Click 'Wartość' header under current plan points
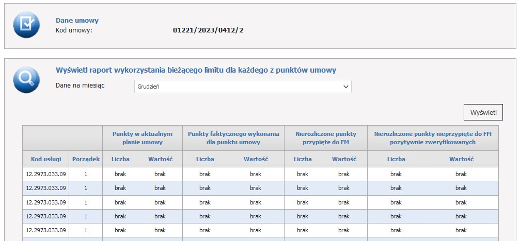The height and width of the screenshot is (241, 520). point(160,159)
